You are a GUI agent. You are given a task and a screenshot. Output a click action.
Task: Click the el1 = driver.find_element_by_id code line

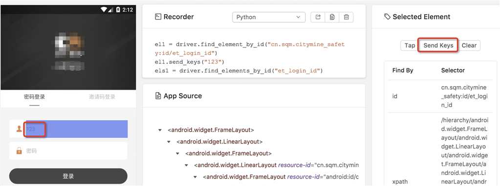tap(250, 48)
